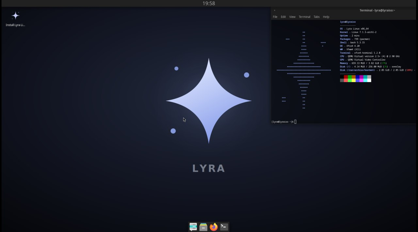This screenshot has height=232, width=418.
Task: Open the terminal emulator icon in the dock
Action: pyautogui.click(x=224, y=227)
